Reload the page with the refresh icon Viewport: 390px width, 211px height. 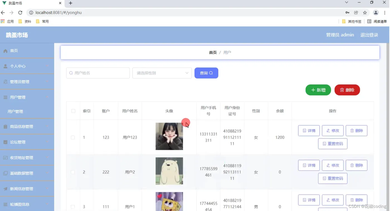coord(20,13)
